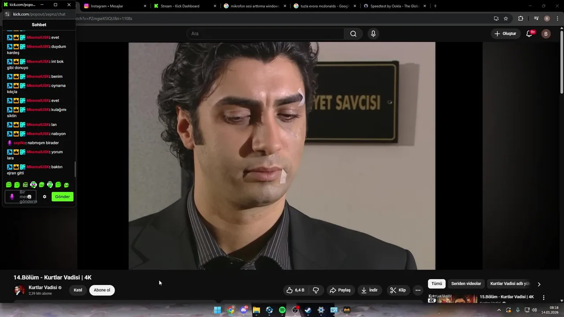564x317 pixels.
Task: Show hidden system tray icons
Action: click(x=499, y=310)
